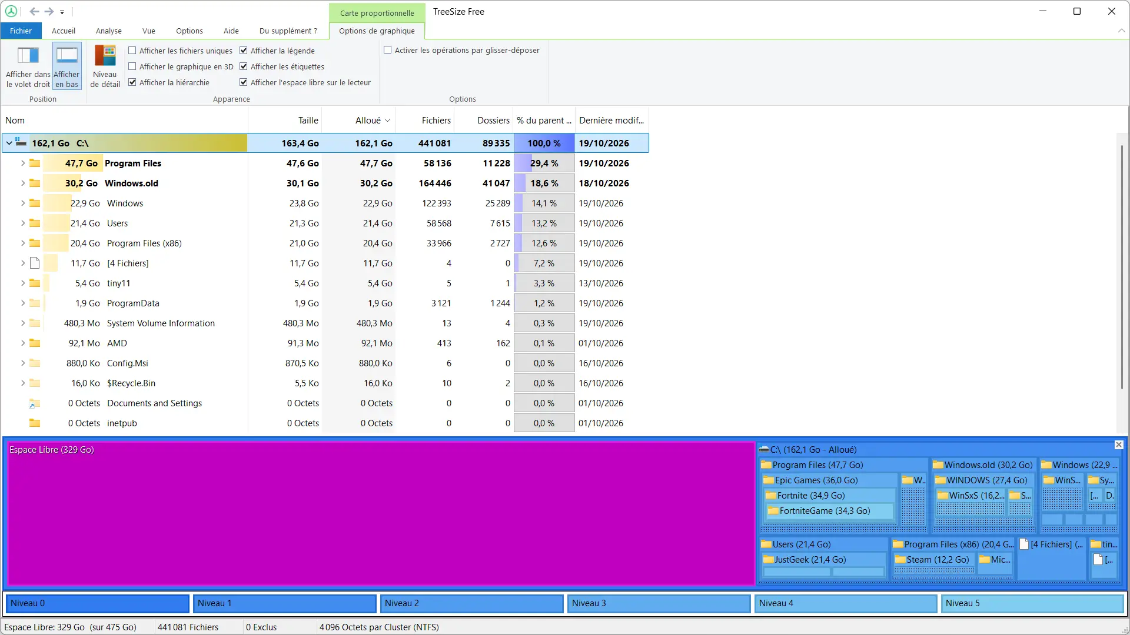
Task: Expand the Users folder row
Action: [x=23, y=223]
